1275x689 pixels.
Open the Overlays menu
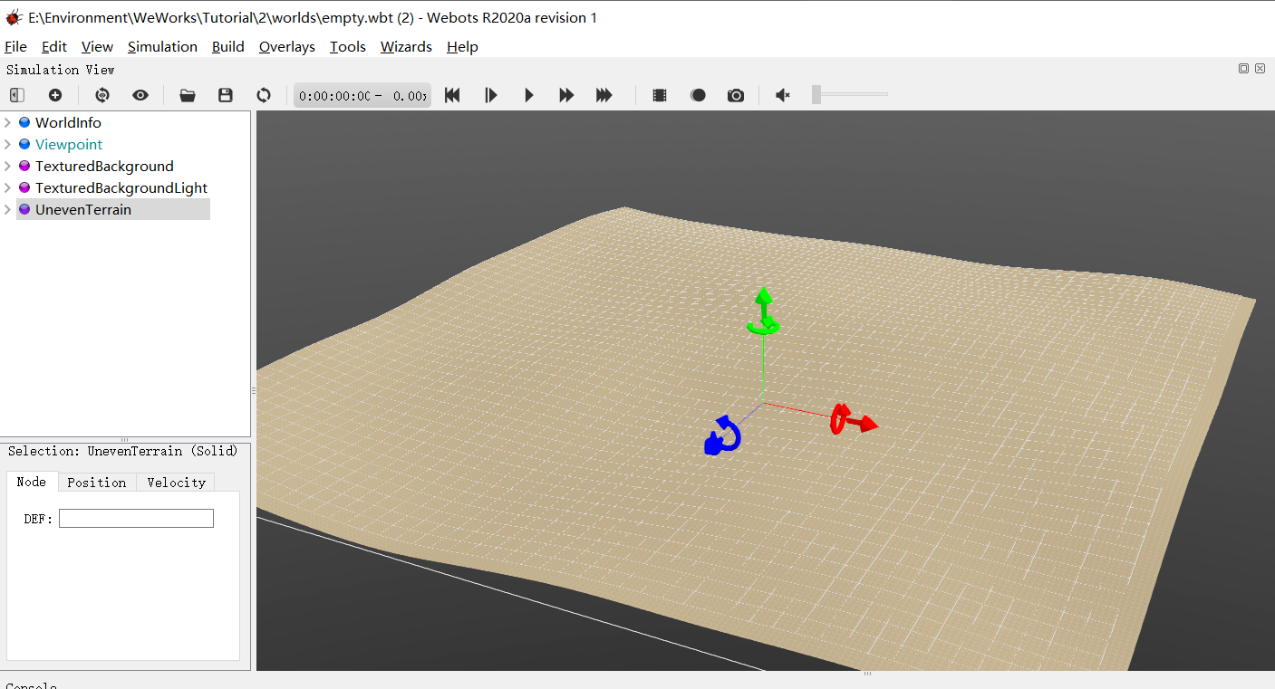point(287,46)
